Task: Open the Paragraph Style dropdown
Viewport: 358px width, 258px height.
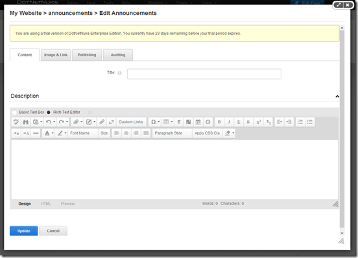Action: [172, 133]
